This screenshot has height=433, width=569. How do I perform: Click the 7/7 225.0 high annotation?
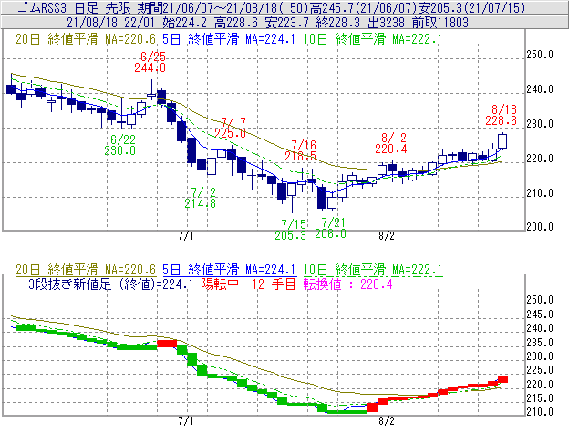pos(230,128)
